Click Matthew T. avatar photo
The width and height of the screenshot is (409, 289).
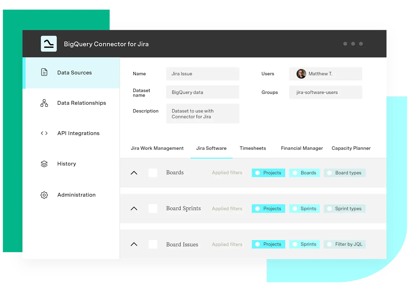[x=301, y=74]
